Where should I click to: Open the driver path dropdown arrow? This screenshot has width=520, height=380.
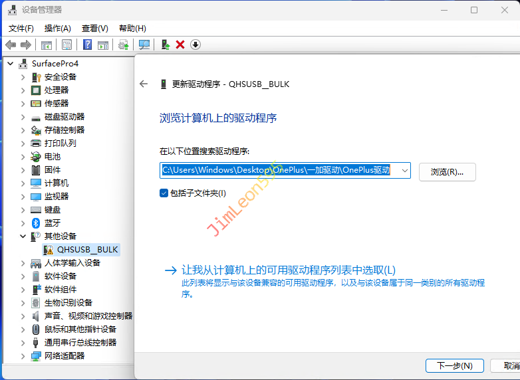coord(404,171)
